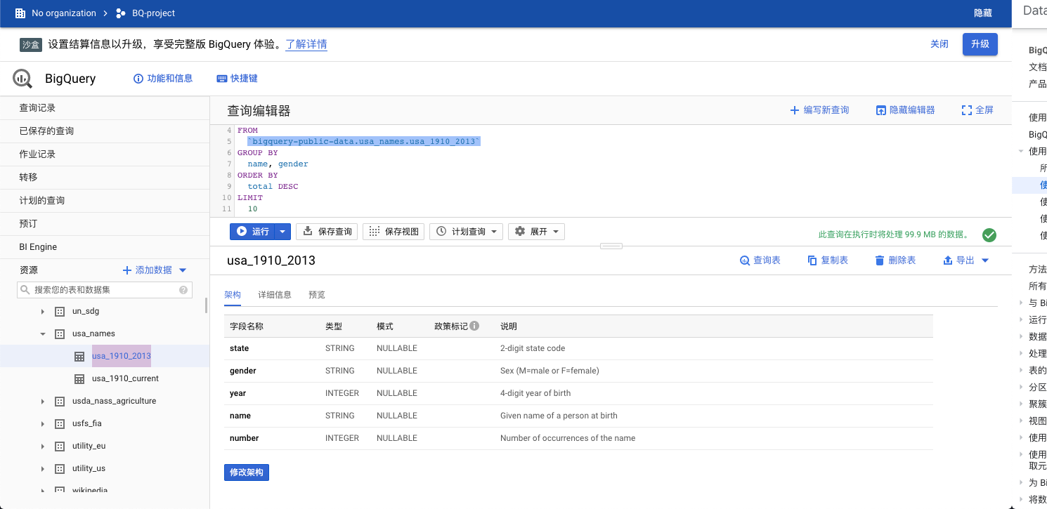
Task: Click the 'No organization' breadcrumb
Action: point(64,13)
